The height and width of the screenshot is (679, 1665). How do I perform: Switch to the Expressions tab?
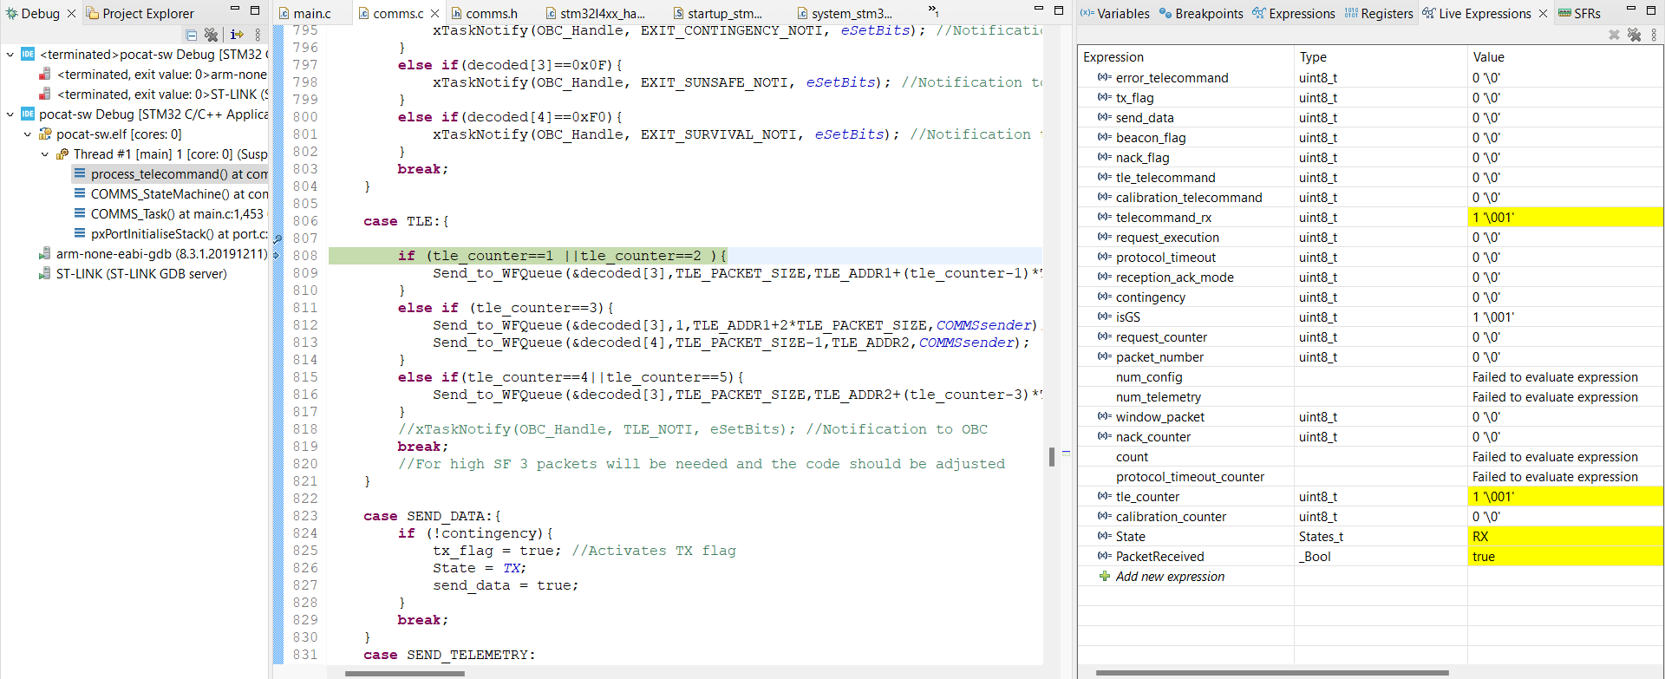[x=1294, y=13]
